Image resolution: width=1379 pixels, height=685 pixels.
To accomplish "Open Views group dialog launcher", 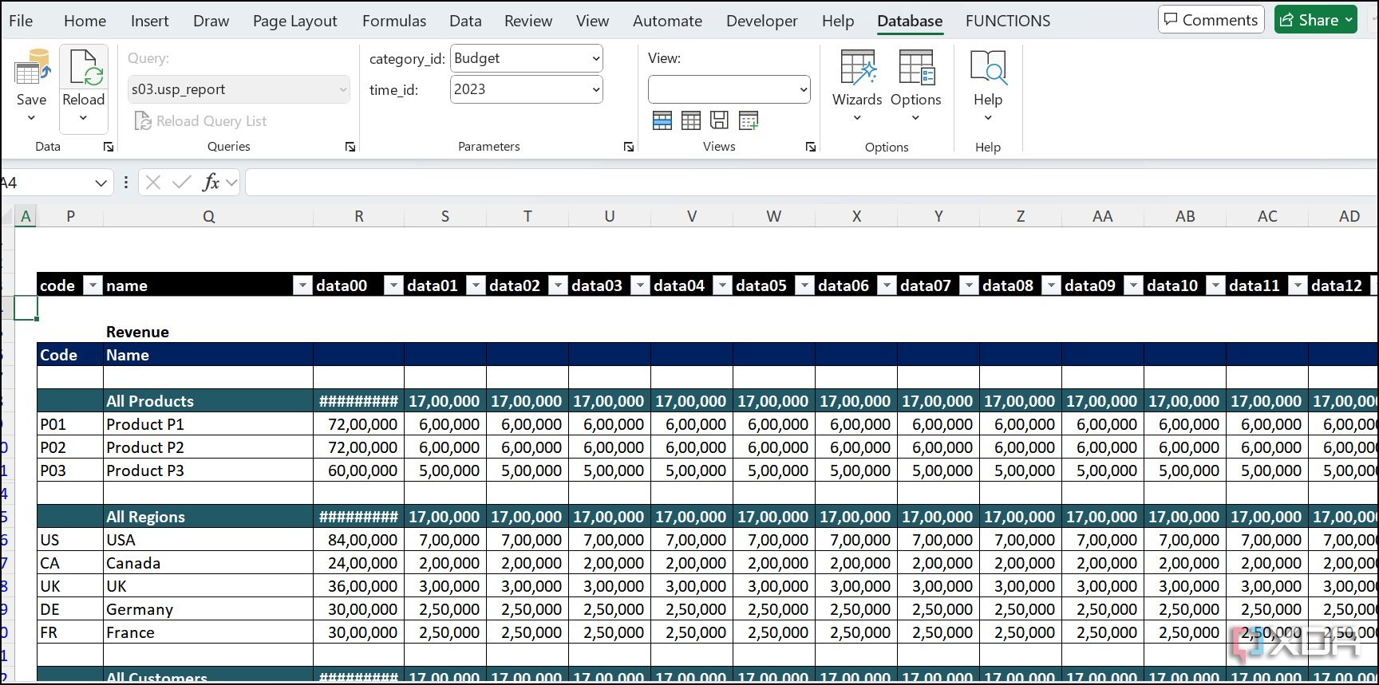I will tap(811, 147).
